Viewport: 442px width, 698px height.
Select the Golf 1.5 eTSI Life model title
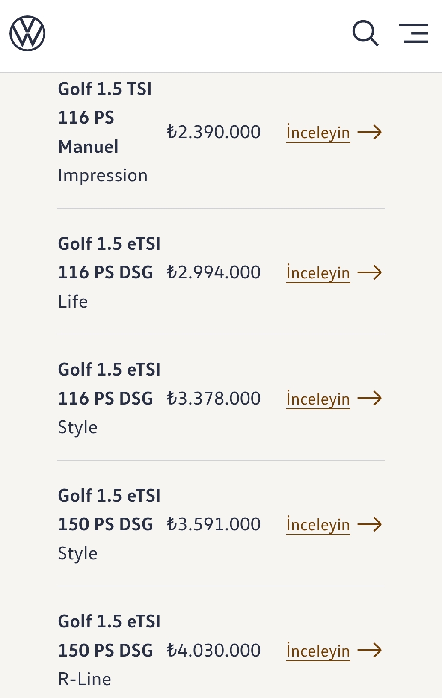[109, 258]
